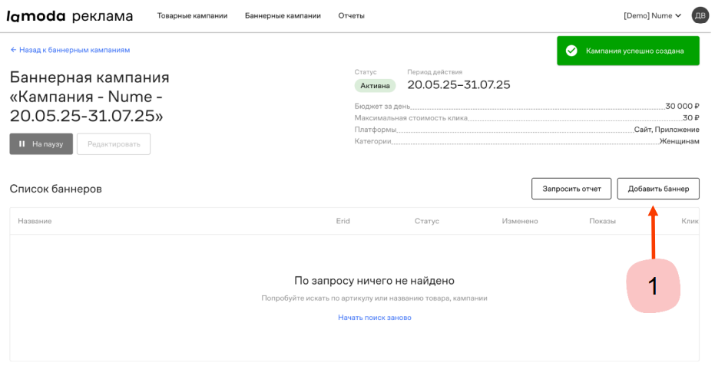Click the Показы column header
Image resolution: width=715 pixels, height=392 pixels.
pyautogui.click(x=602, y=221)
